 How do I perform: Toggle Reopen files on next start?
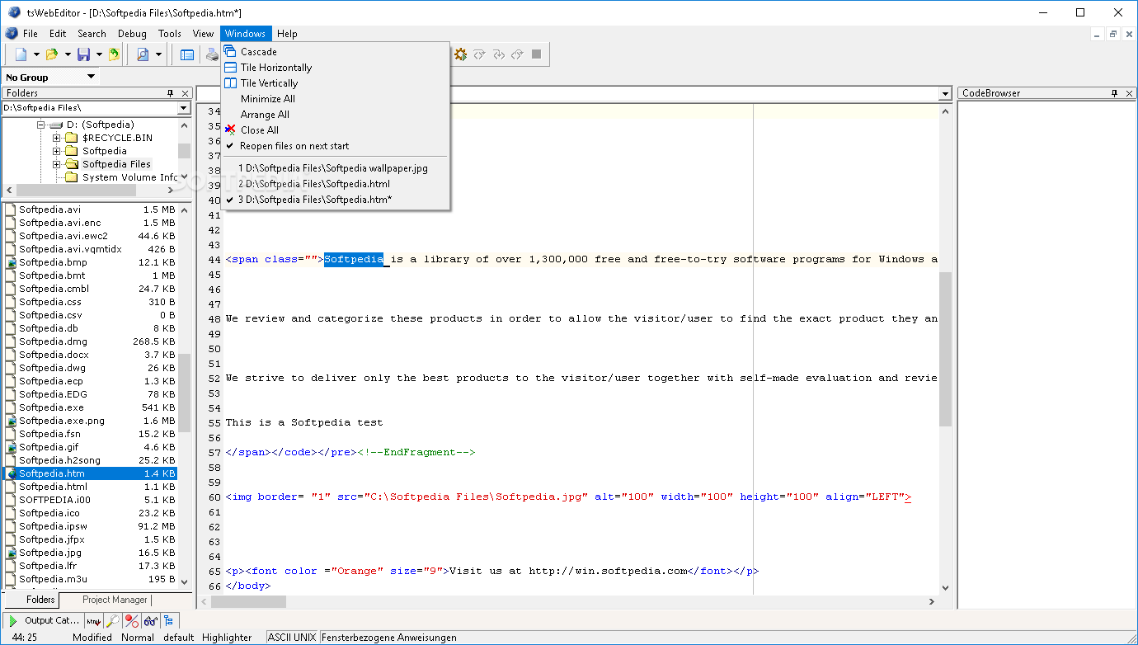coord(294,145)
